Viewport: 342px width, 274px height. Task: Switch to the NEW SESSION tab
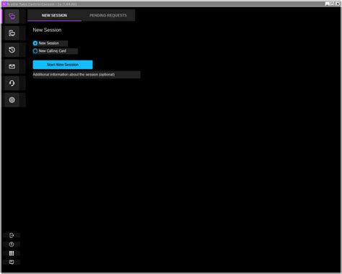tap(54, 15)
